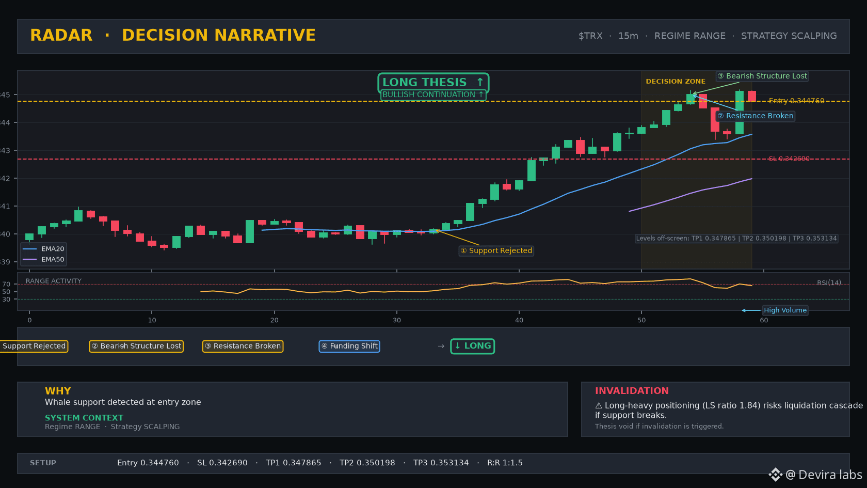Click the RSI(14) indicator label
Viewport: 867px width, 488px height.
pos(829,282)
